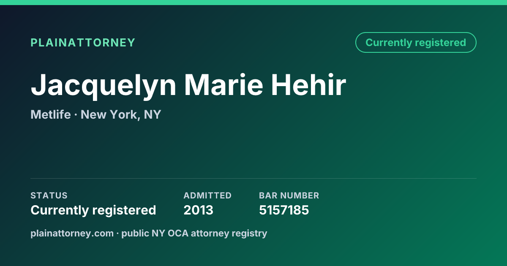Click the horizontal divider line above STATUS
This screenshot has height=266, width=507.
253,178
